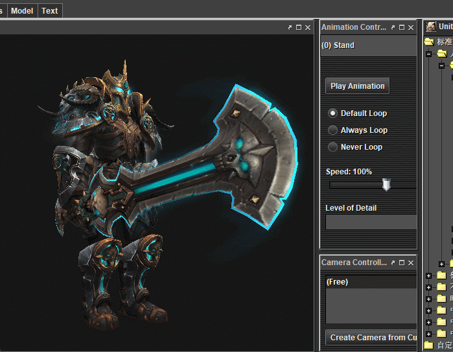Close the Animation Controller panel
Screen dimensions: 453x352
click(x=411, y=27)
